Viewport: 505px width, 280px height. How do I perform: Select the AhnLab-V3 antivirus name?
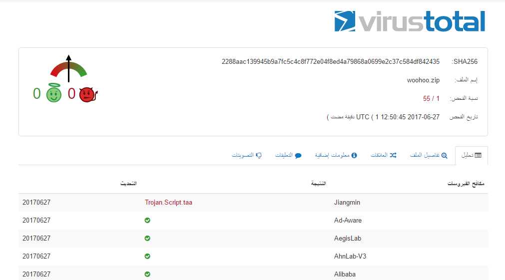click(x=350, y=257)
